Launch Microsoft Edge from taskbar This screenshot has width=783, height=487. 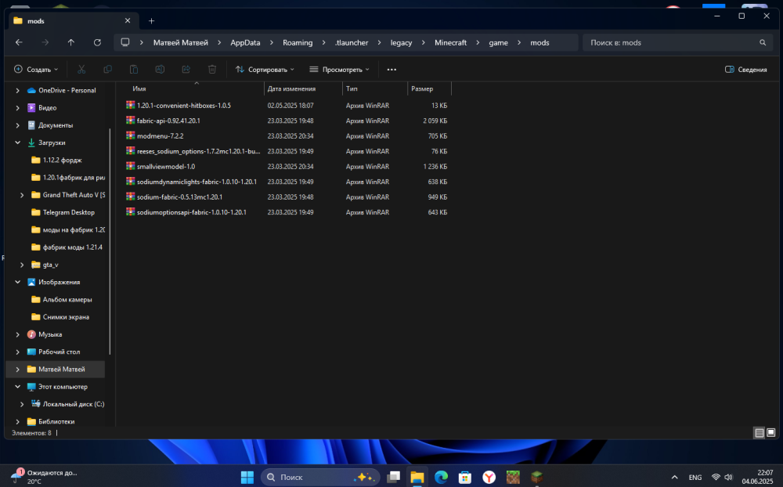click(441, 477)
